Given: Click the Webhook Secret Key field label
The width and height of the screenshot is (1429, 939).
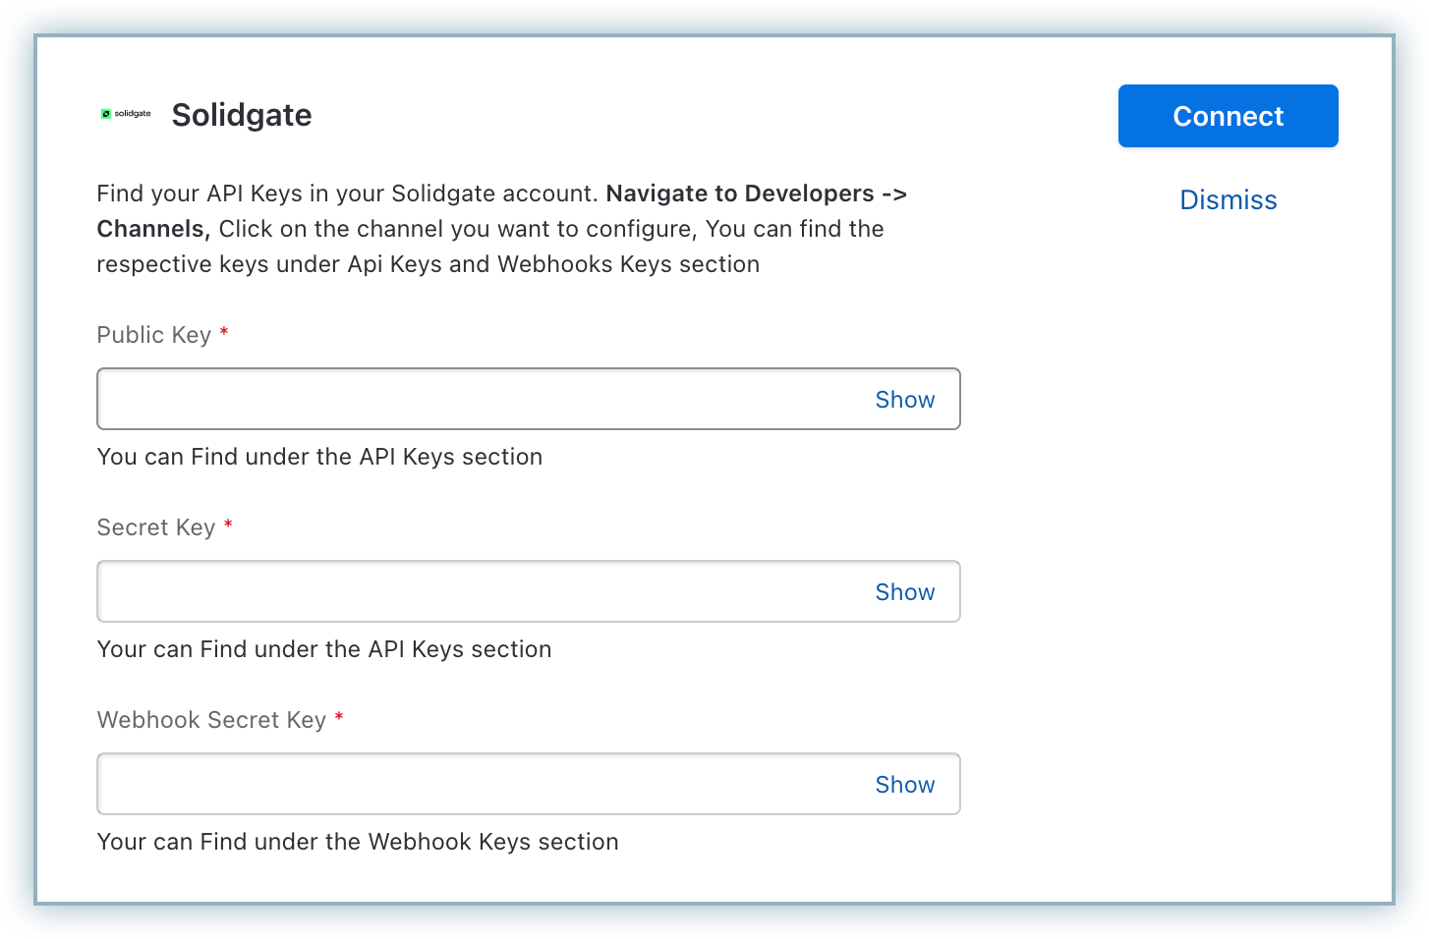Looking at the screenshot, I should pos(211,720).
